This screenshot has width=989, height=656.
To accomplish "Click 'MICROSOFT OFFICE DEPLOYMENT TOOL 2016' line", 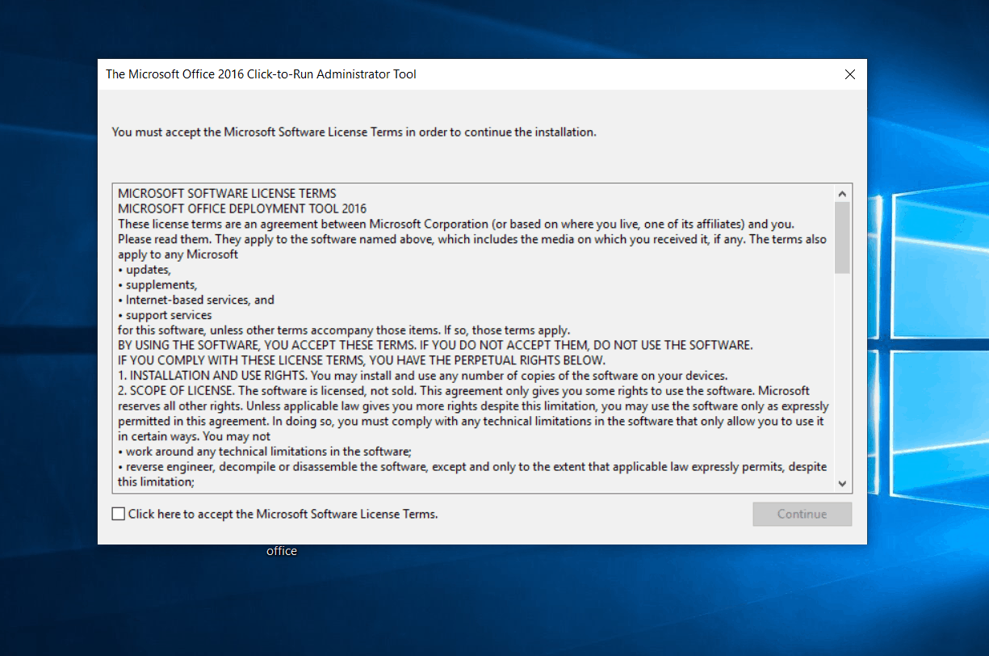I will (x=242, y=208).
